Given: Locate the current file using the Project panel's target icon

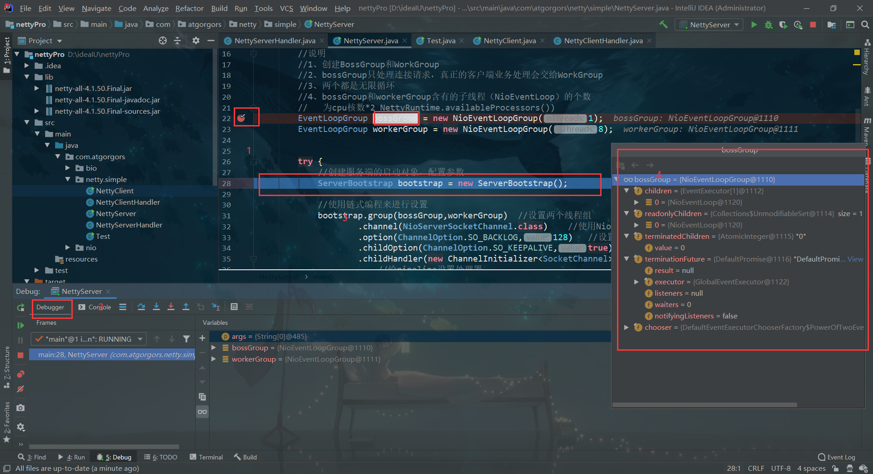Looking at the screenshot, I should 163,40.
